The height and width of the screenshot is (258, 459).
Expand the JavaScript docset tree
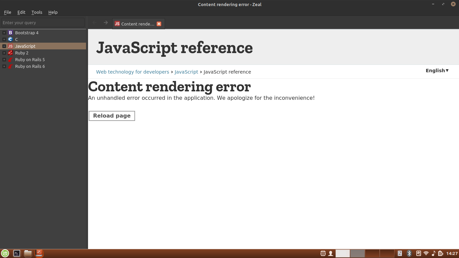4,46
